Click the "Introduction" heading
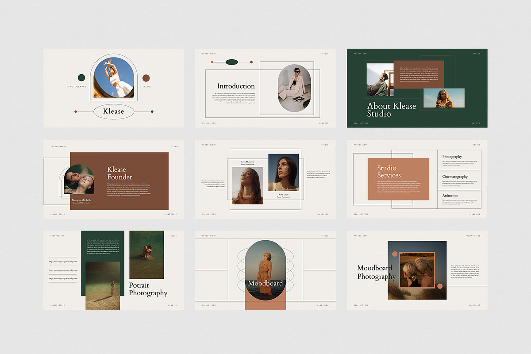This screenshot has height=354, width=531. click(236, 86)
